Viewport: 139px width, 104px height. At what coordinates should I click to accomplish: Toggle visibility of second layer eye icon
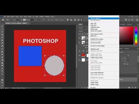[x=80, y=42]
